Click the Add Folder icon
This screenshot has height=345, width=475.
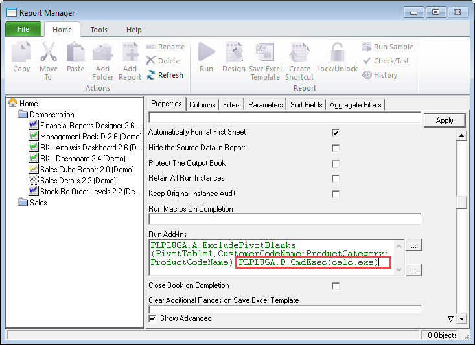pos(102,52)
